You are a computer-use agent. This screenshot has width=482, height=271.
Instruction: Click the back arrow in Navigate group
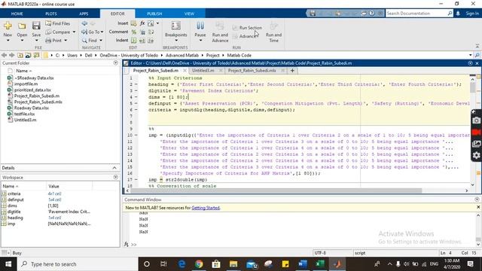pos(84,23)
